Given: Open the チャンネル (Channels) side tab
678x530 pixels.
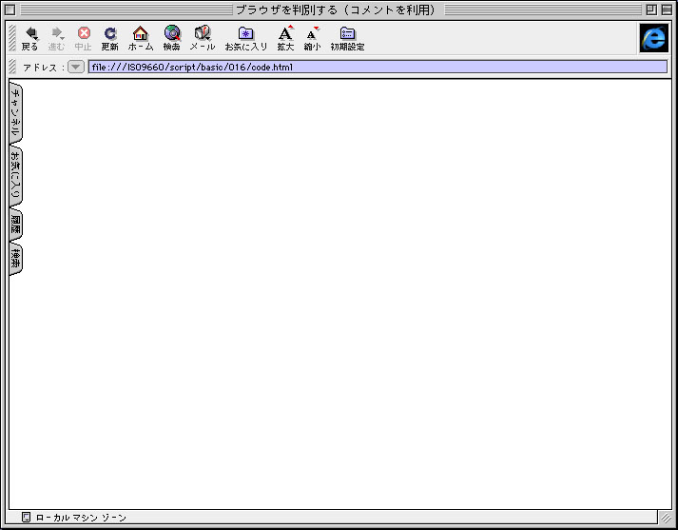Looking at the screenshot, I should pyautogui.click(x=15, y=113).
